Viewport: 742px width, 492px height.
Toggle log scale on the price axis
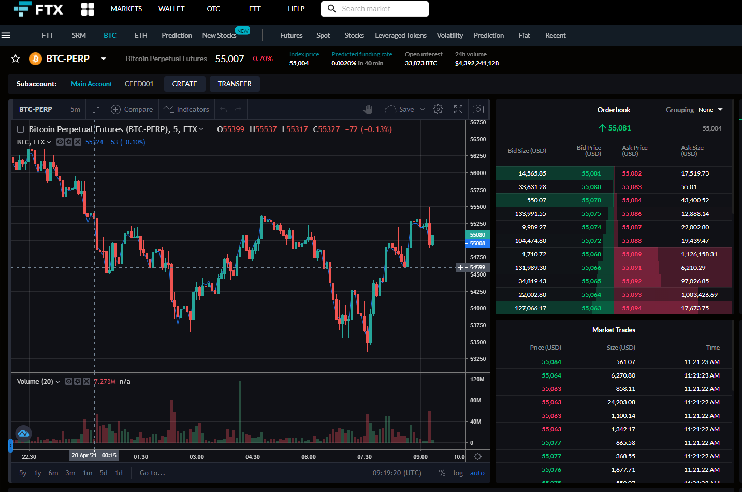(458, 473)
